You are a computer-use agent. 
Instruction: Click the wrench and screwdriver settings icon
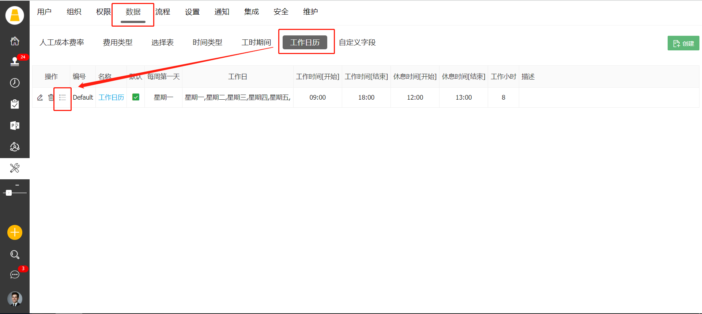[15, 168]
